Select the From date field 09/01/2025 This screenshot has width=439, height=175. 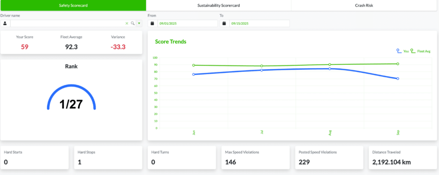point(187,23)
